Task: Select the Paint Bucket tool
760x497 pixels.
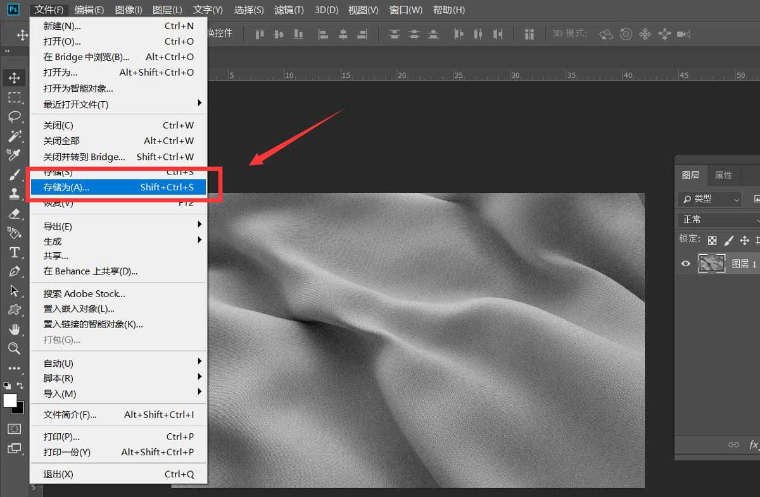Action: click(14, 233)
